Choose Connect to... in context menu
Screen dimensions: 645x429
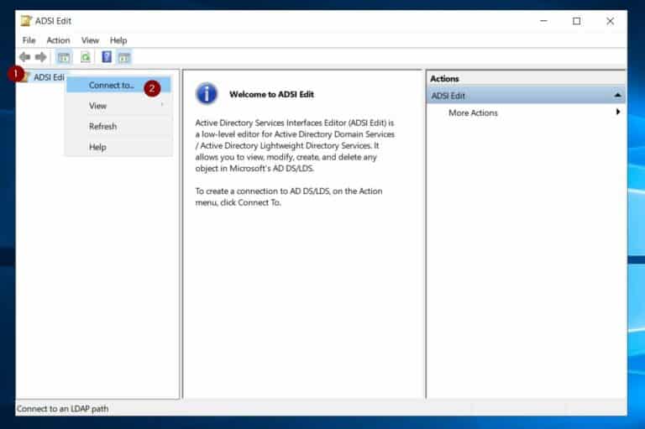pyautogui.click(x=118, y=85)
